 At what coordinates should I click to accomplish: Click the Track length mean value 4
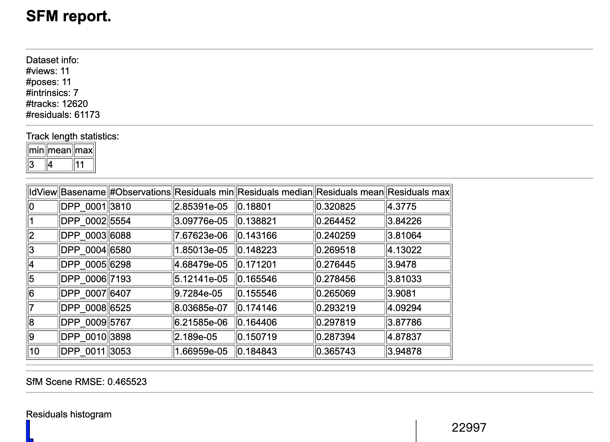tap(59, 165)
